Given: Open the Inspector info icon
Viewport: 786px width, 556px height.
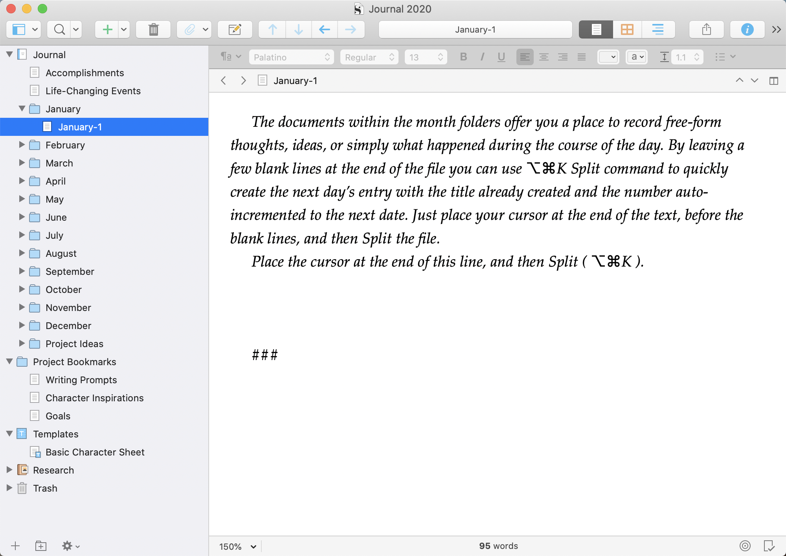Looking at the screenshot, I should point(747,29).
